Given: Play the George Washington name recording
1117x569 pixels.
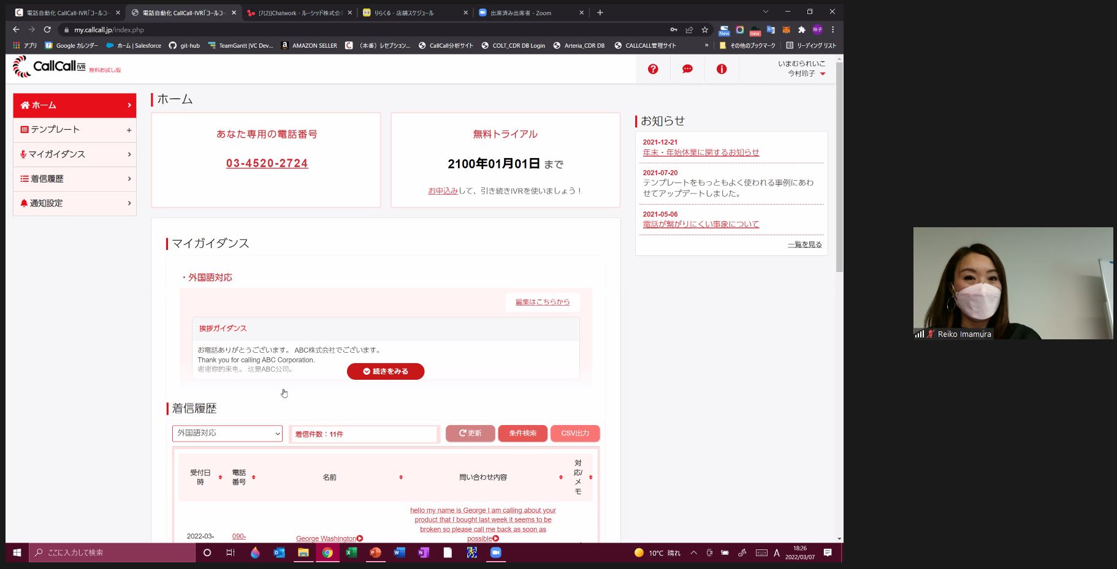Looking at the screenshot, I should 360,538.
